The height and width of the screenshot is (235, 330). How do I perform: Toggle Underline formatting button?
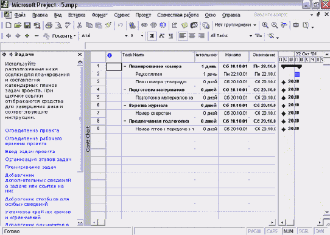(x=171, y=36)
